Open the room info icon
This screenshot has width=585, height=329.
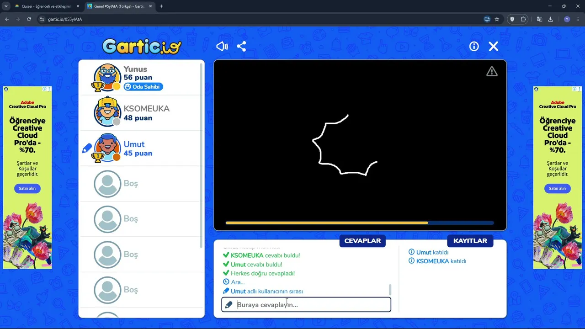point(474,46)
